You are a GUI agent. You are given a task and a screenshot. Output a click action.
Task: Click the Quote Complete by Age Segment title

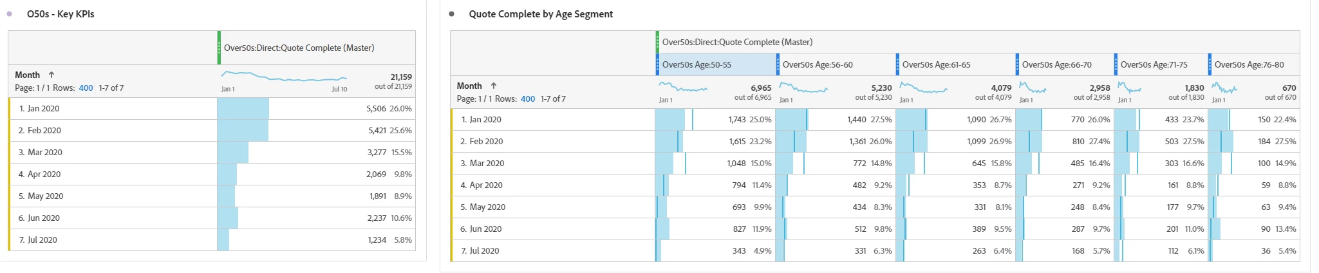[x=541, y=14]
